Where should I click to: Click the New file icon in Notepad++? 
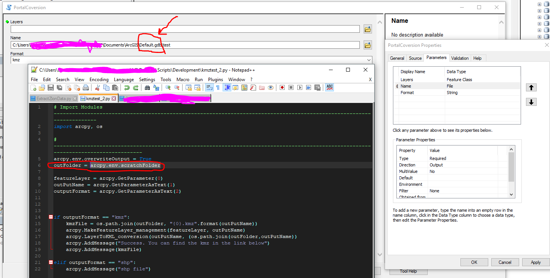[x=33, y=88]
